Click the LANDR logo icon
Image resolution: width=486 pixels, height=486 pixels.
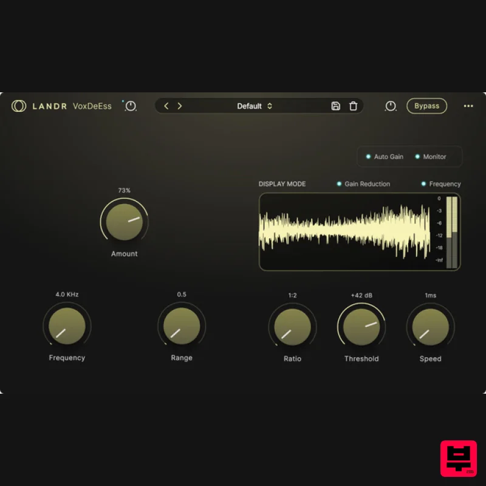pos(19,106)
